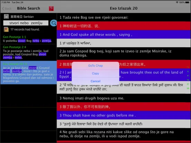Select 'And God spake all these words'
The image size is (191, 143).
pos(124,35)
